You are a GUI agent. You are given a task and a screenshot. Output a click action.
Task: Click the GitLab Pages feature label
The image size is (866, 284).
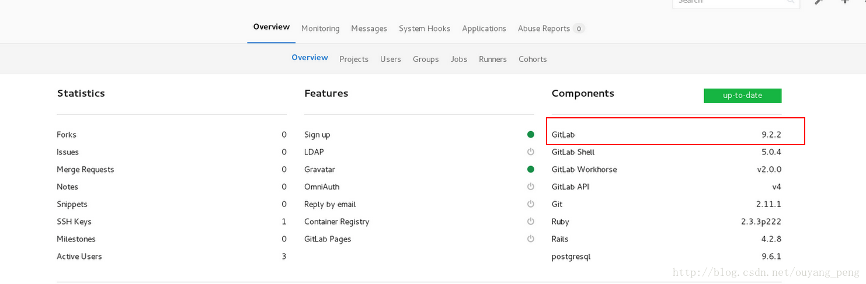pos(328,239)
